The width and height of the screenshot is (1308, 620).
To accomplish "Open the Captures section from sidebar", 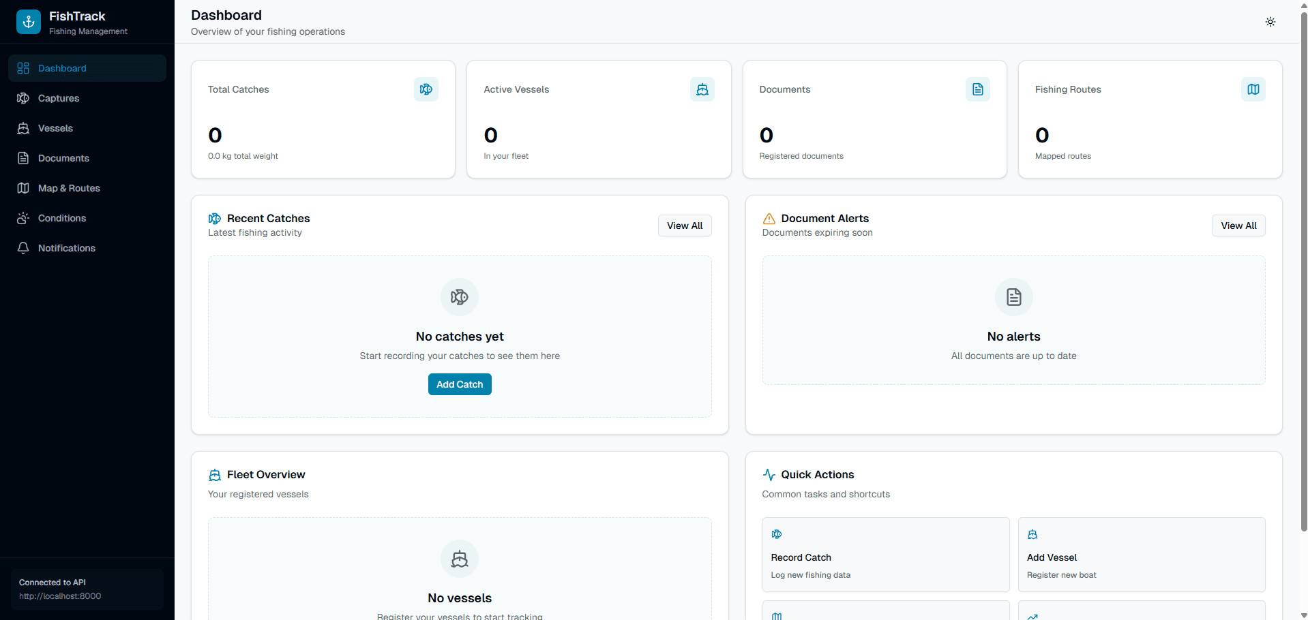I will tap(58, 98).
